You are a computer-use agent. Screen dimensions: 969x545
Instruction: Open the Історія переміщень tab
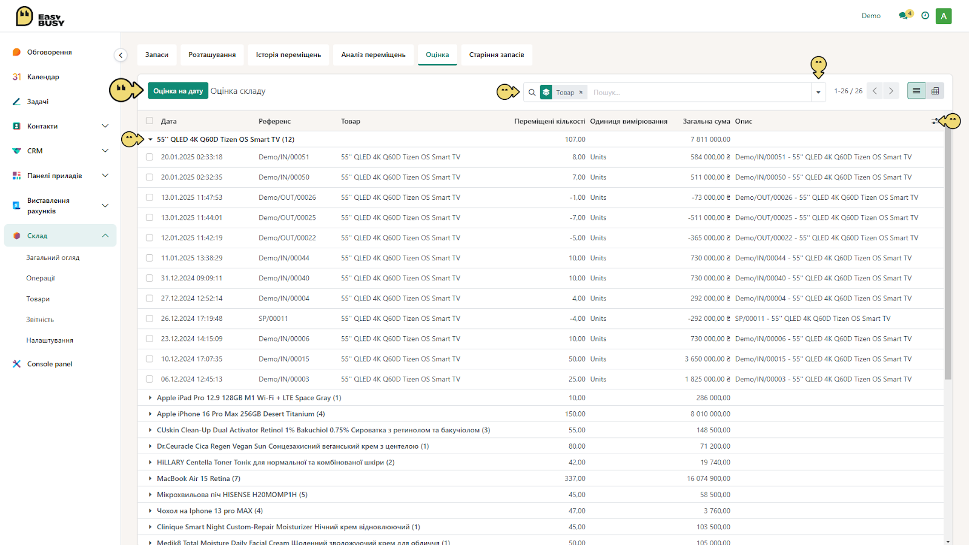click(288, 54)
